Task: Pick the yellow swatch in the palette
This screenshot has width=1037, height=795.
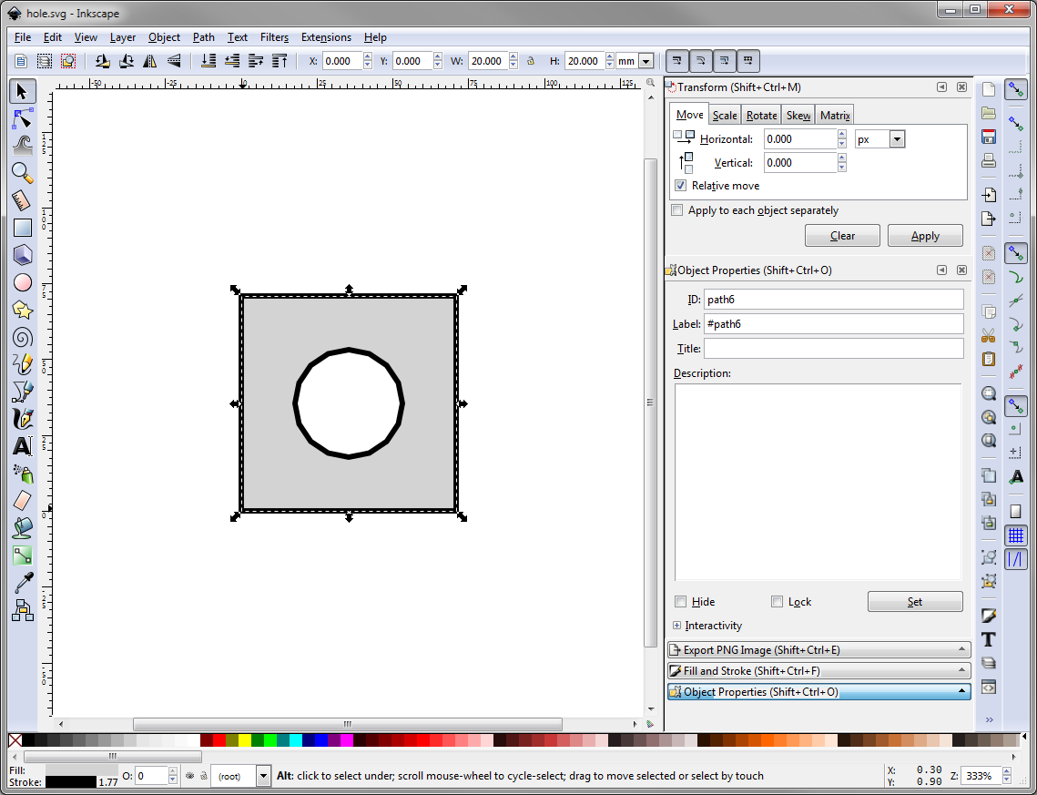Action: point(244,740)
